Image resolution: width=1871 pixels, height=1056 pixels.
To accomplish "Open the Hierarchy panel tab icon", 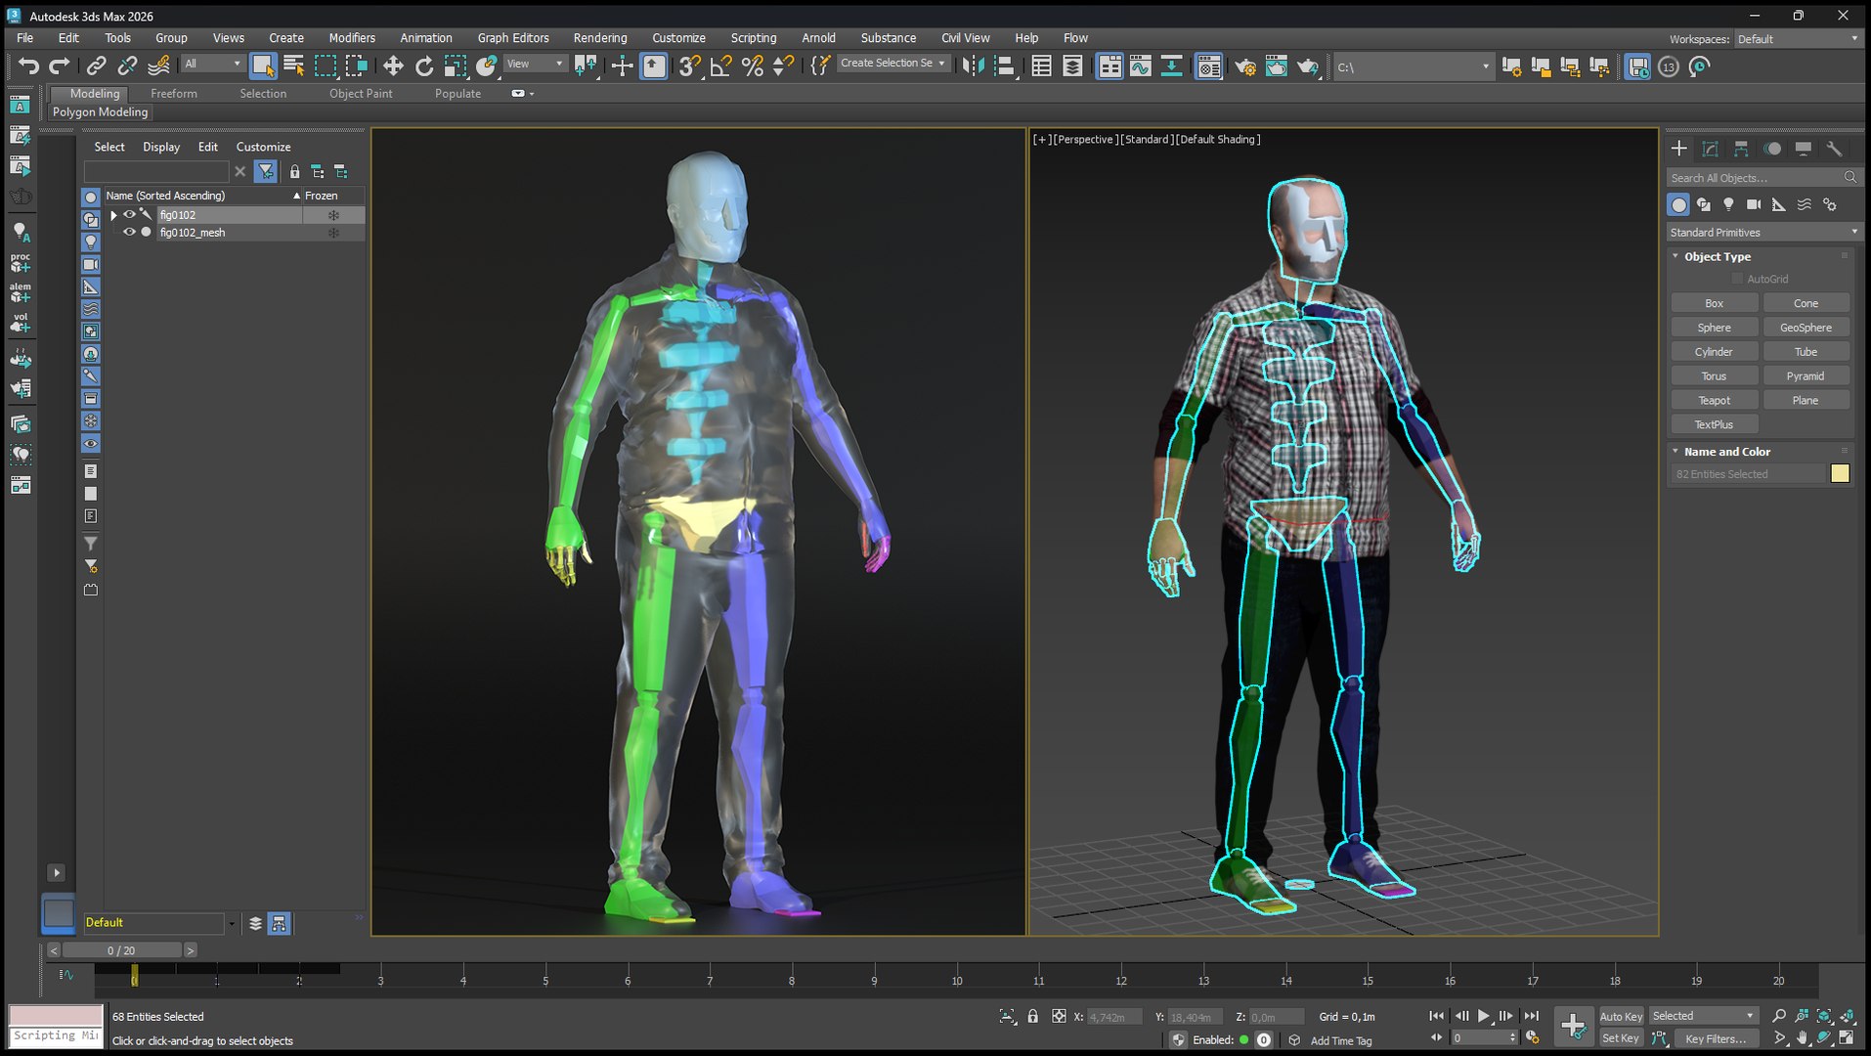I will pos(1741,149).
